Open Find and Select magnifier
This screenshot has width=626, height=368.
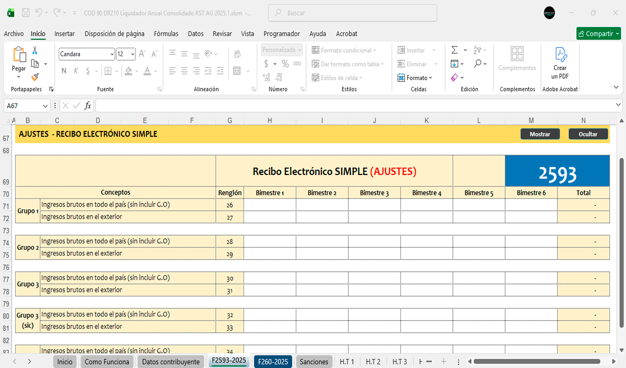coord(477,64)
